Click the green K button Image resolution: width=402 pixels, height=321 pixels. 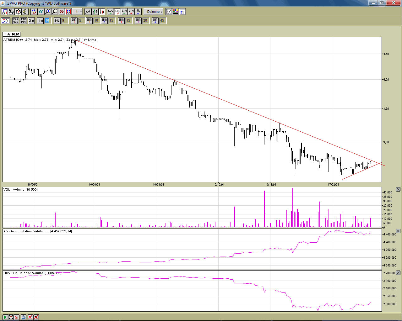tap(5, 317)
